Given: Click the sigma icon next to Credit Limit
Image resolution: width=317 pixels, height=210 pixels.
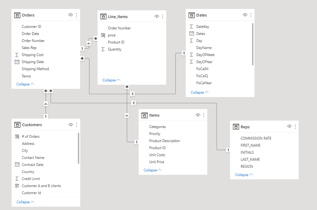Looking at the screenshot, I should (x=17, y=179).
